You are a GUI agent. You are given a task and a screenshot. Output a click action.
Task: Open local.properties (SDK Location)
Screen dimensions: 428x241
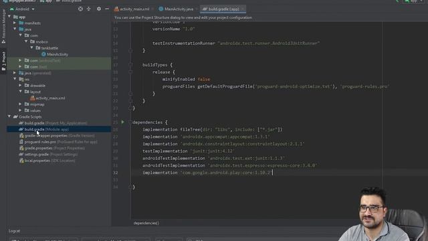[x=47, y=161]
